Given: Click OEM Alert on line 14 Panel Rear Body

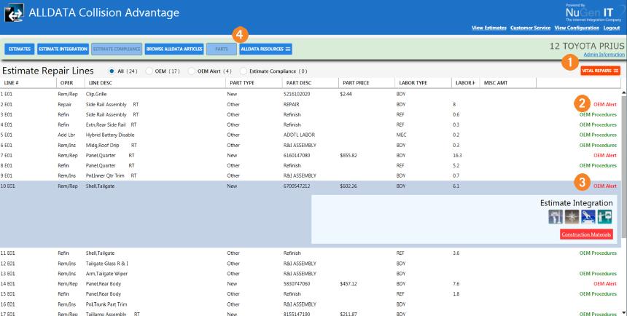Looking at the screenshot, I should [605, 284].
